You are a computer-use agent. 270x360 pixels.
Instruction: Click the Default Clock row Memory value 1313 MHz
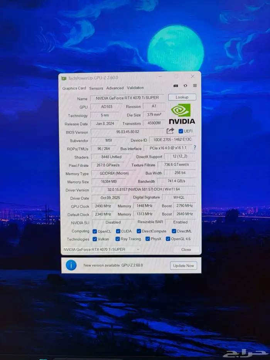pyautogui.click(x=144, y=214)
